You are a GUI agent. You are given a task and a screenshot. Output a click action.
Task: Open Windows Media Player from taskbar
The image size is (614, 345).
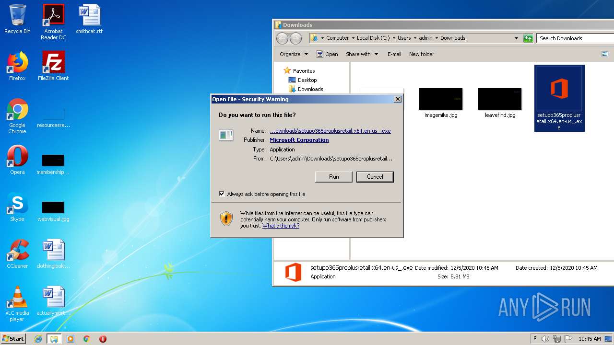pos(71,339)
